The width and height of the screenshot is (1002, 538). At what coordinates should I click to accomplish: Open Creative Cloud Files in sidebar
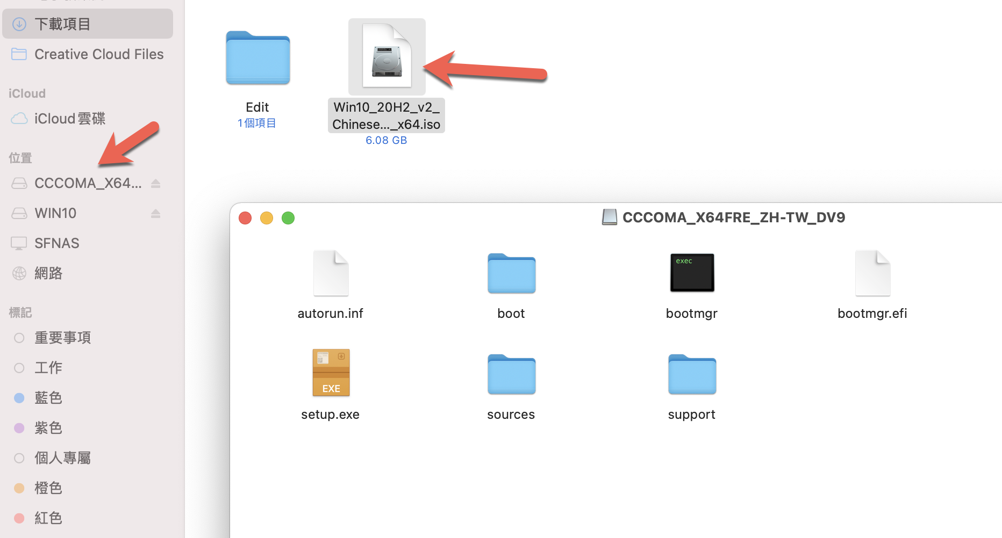tap(88, 54)
